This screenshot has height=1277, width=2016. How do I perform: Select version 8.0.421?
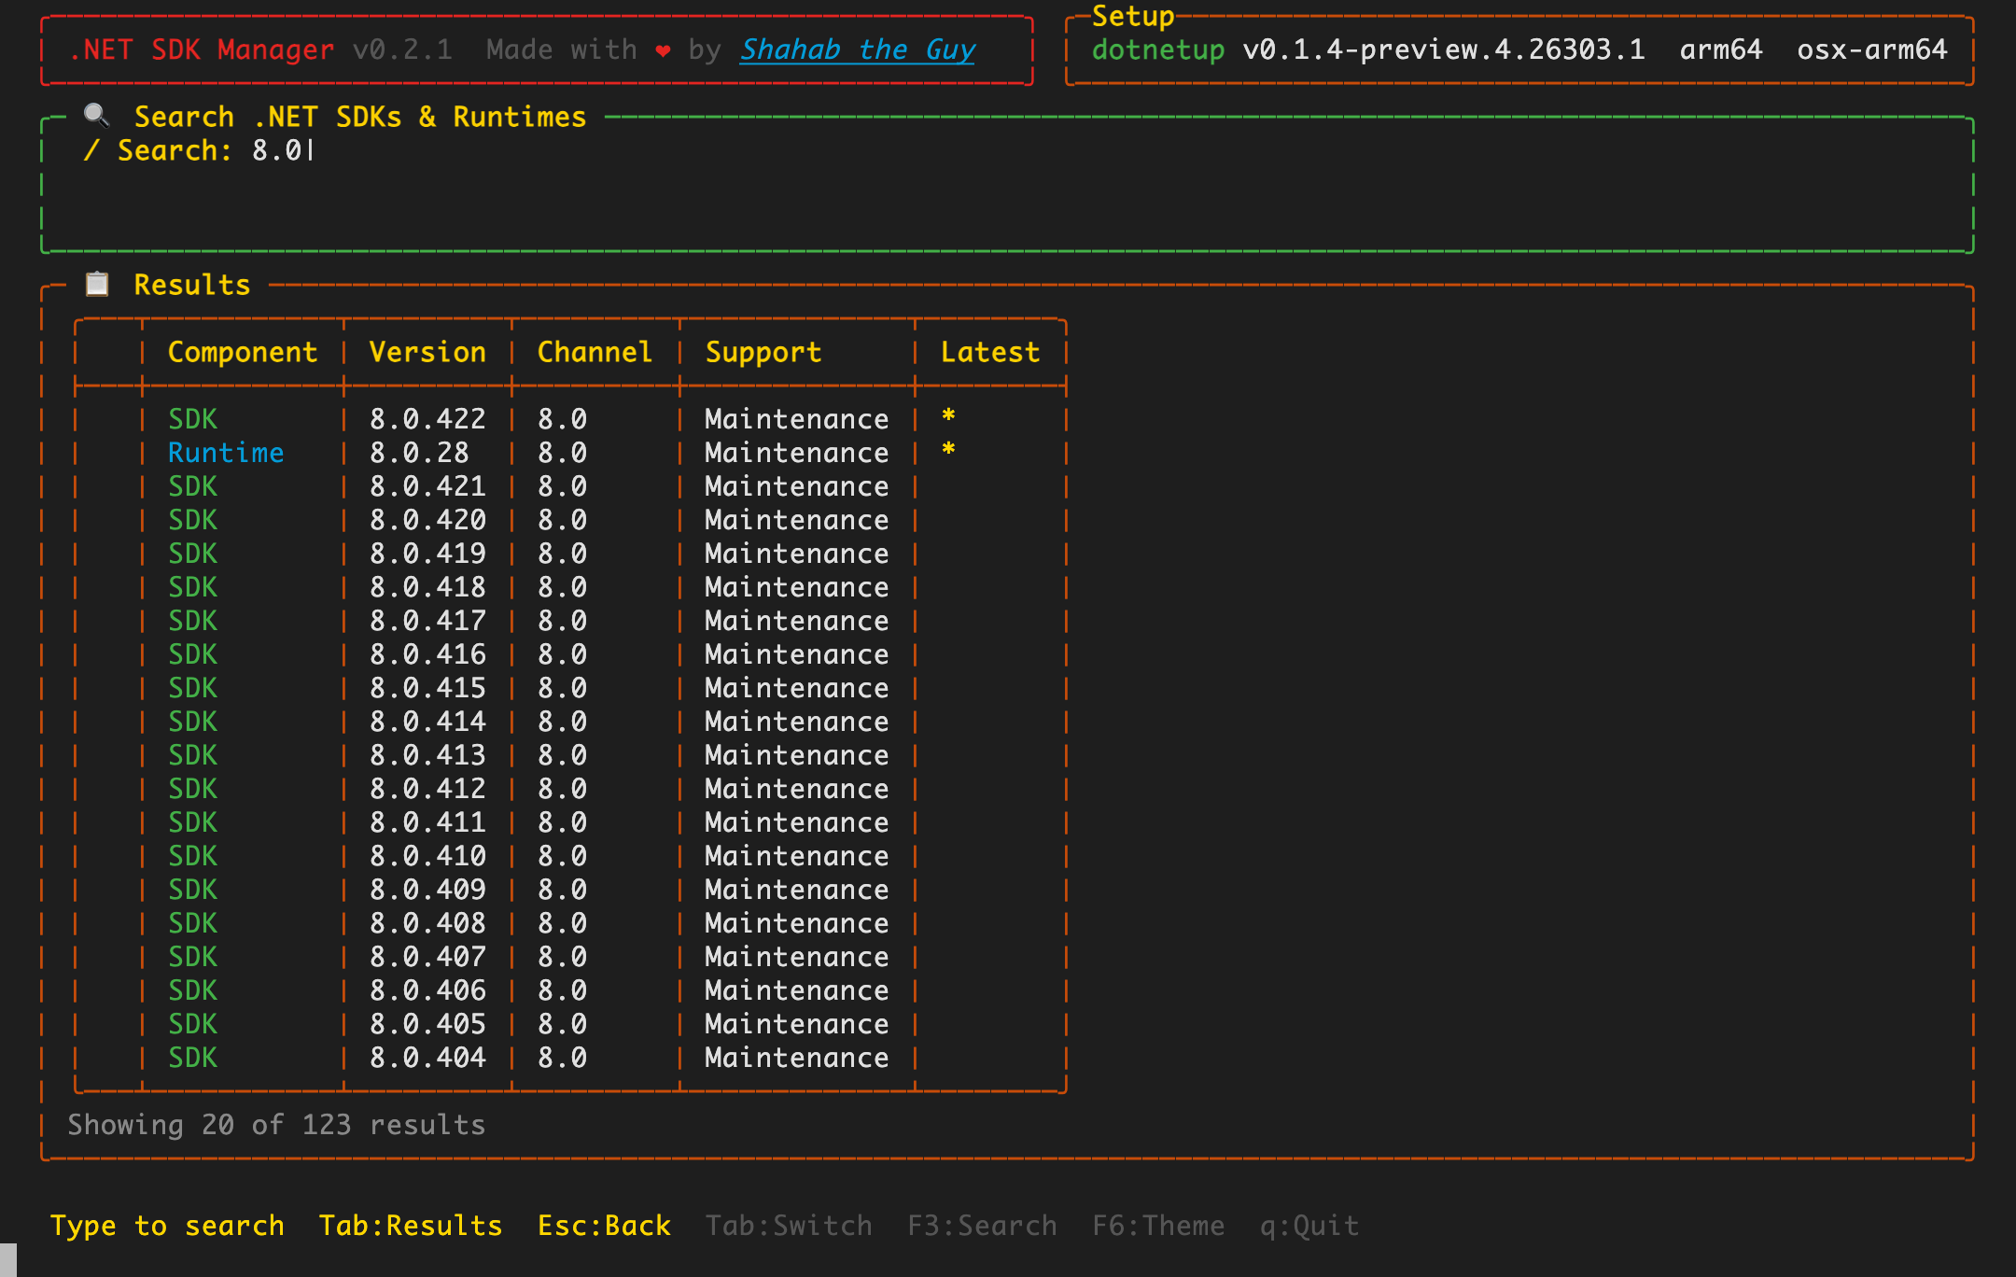click(x=427, y=486)
